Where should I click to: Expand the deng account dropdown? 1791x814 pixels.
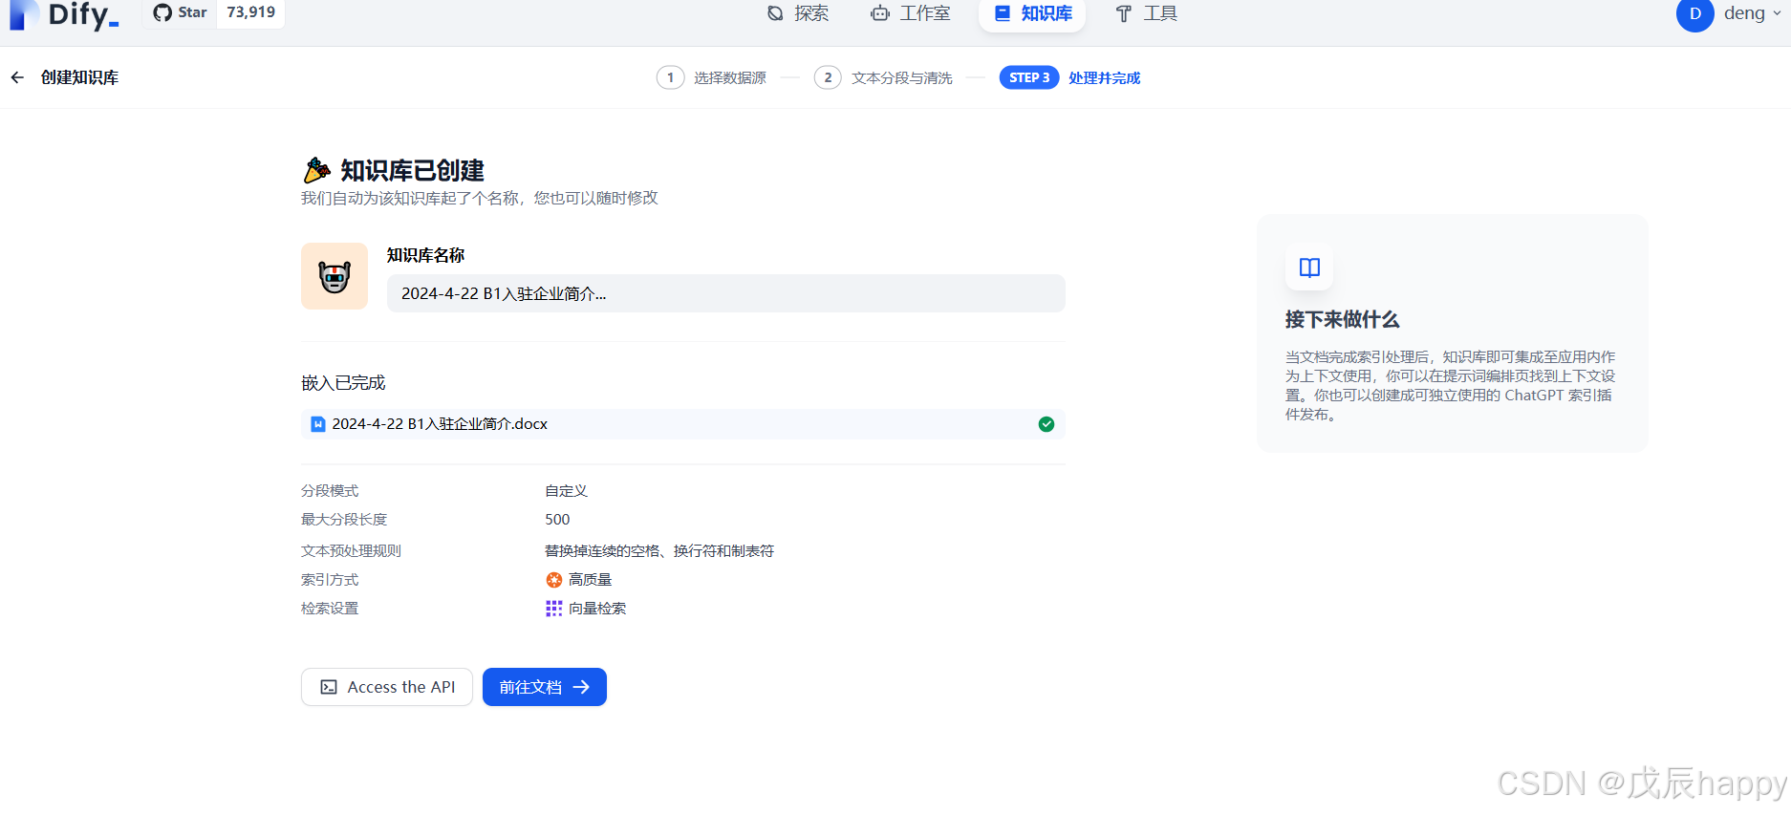[1753, 13]
